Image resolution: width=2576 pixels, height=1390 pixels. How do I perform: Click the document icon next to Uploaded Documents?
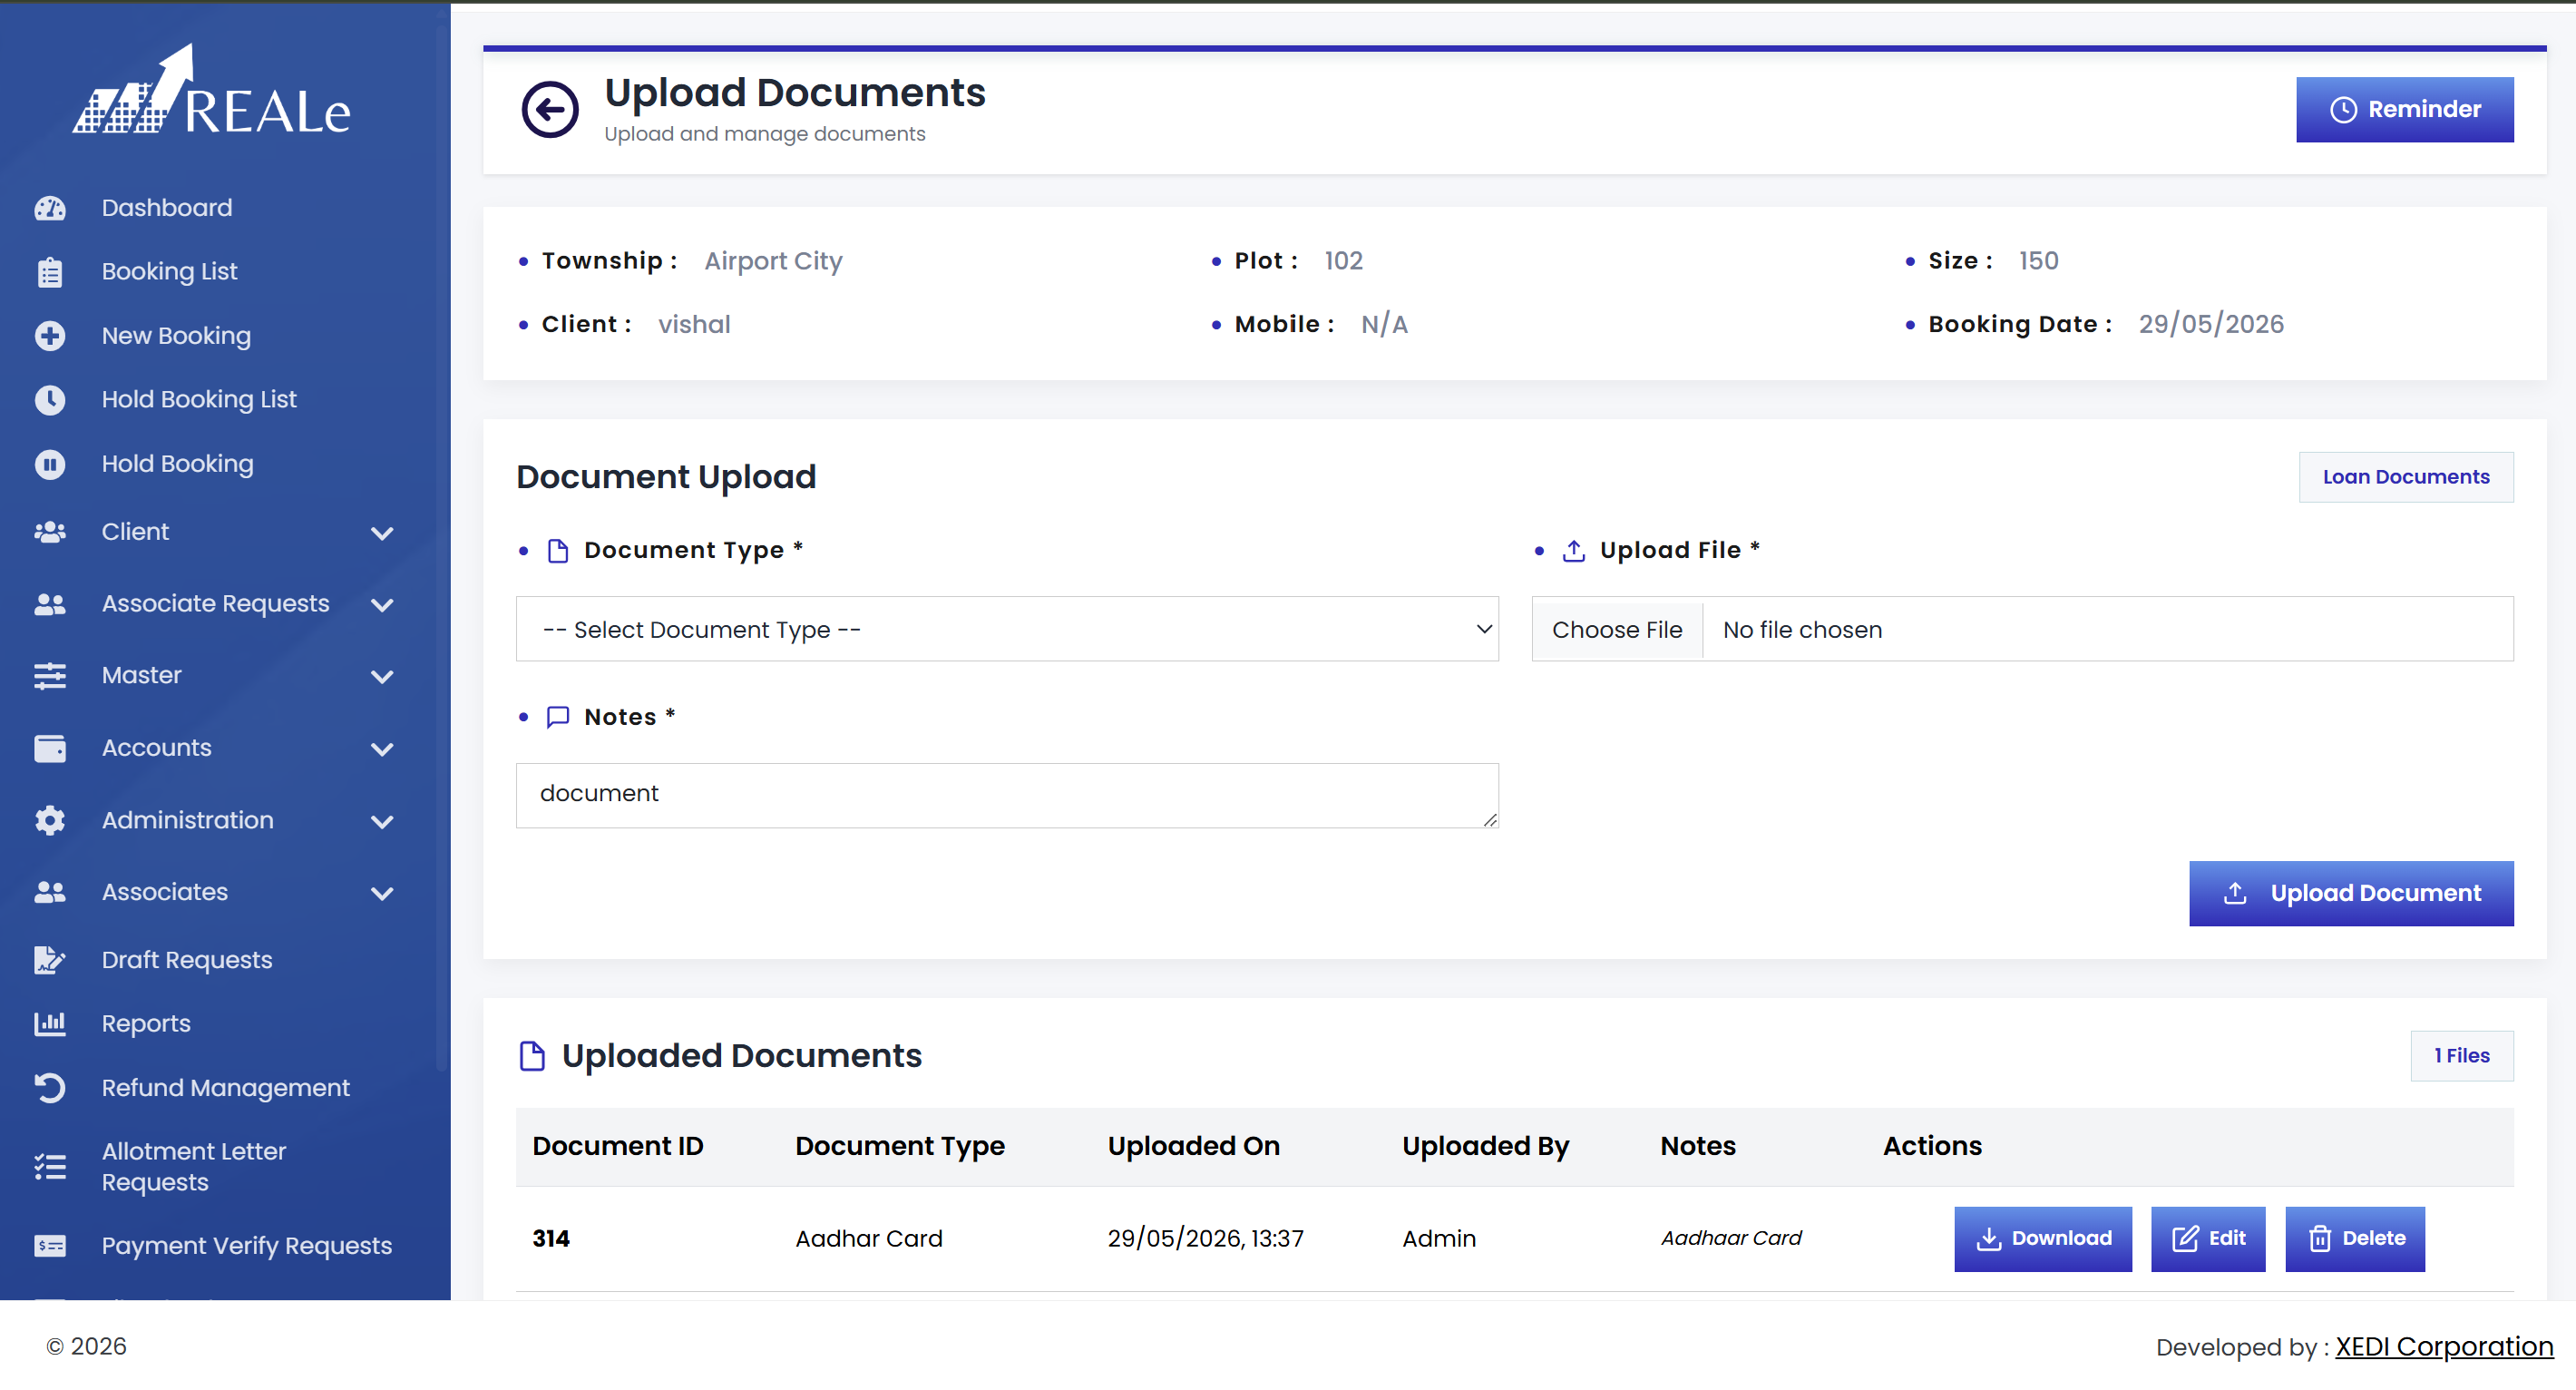(533, 1056)
